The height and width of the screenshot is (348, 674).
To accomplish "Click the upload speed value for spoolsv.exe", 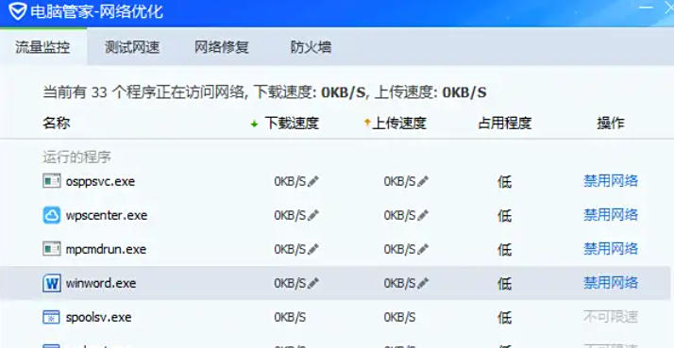I will (399, 318).
